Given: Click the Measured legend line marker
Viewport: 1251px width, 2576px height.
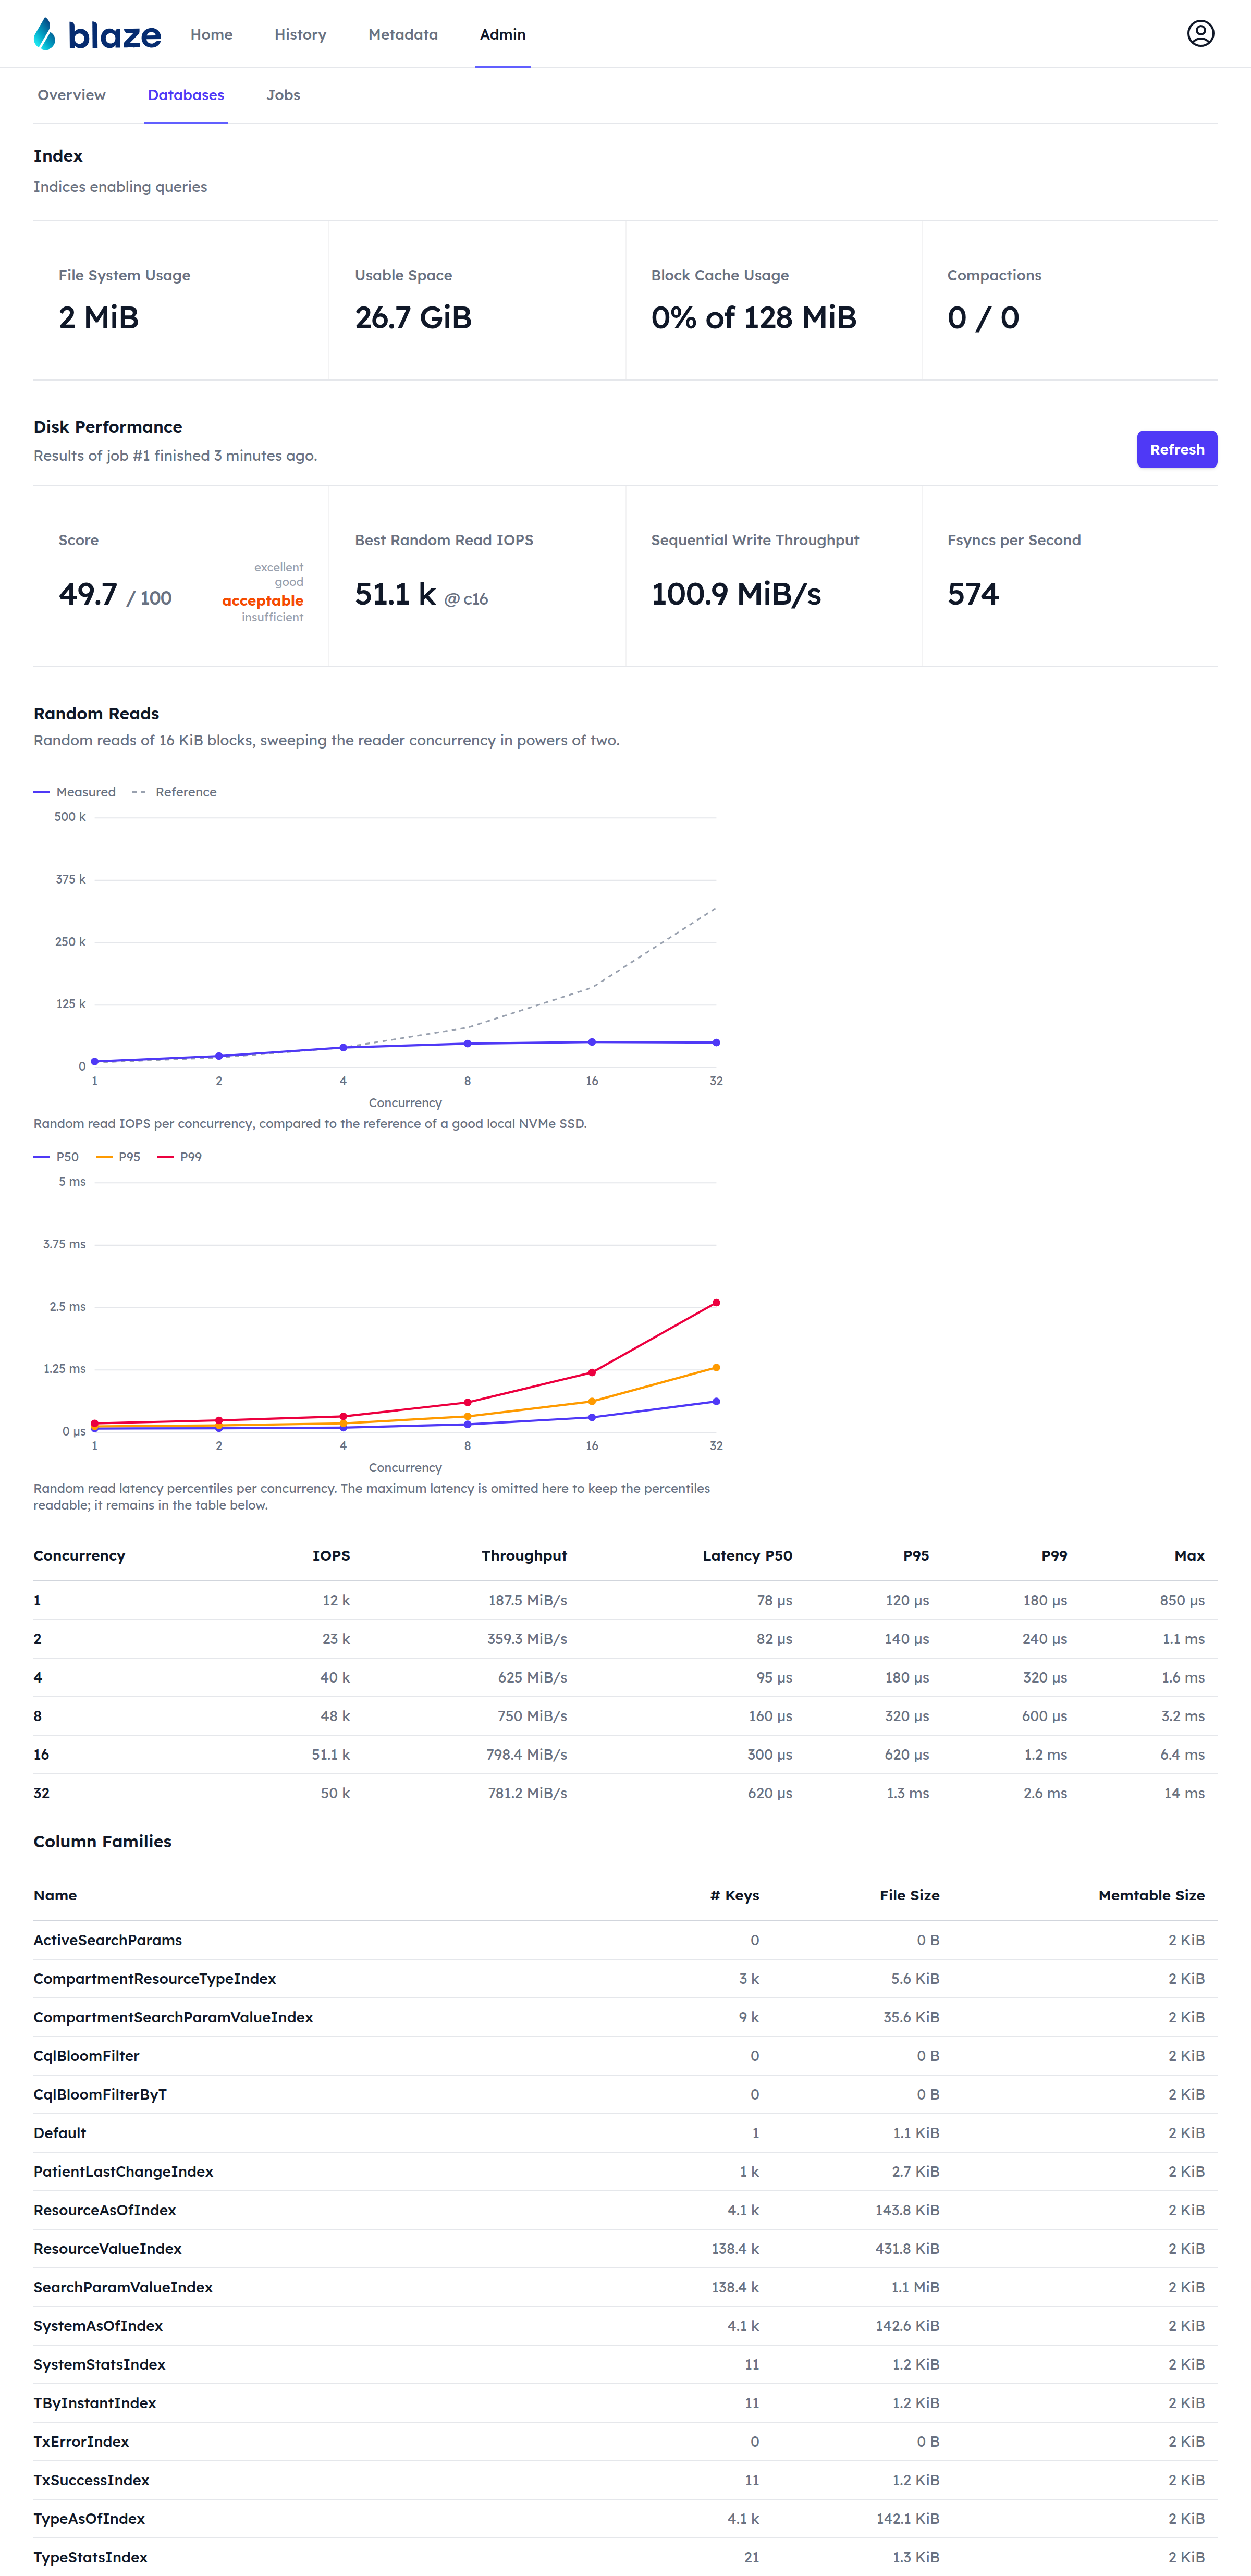Looking at the screenshot, I should [41, 792].
